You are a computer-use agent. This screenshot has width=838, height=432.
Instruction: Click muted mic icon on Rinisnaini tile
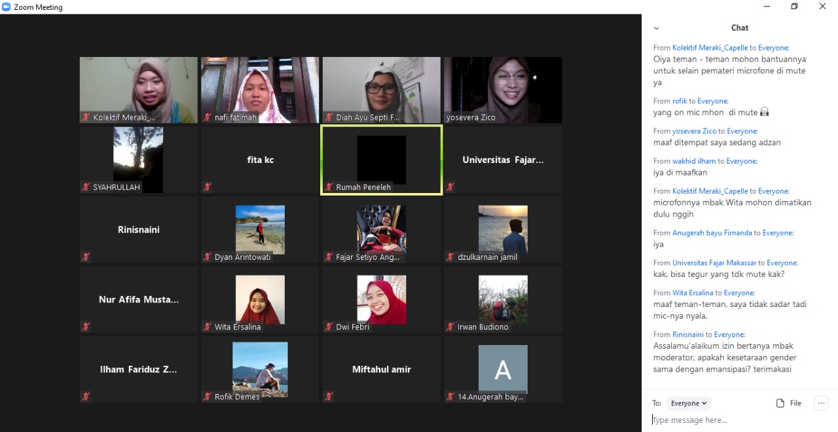[85, 257]
